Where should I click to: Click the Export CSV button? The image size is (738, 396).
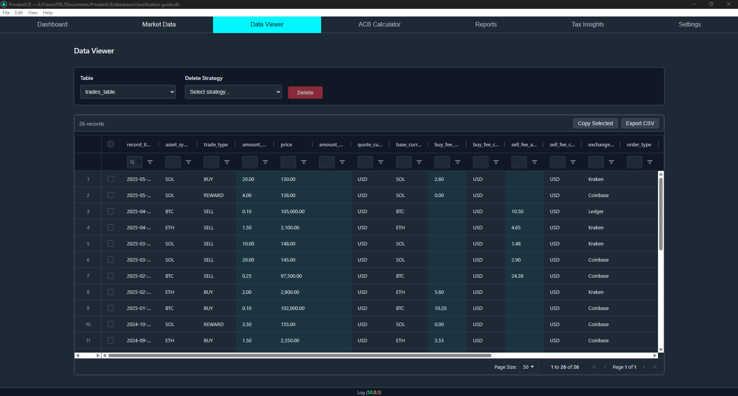[x=640, y=123]
